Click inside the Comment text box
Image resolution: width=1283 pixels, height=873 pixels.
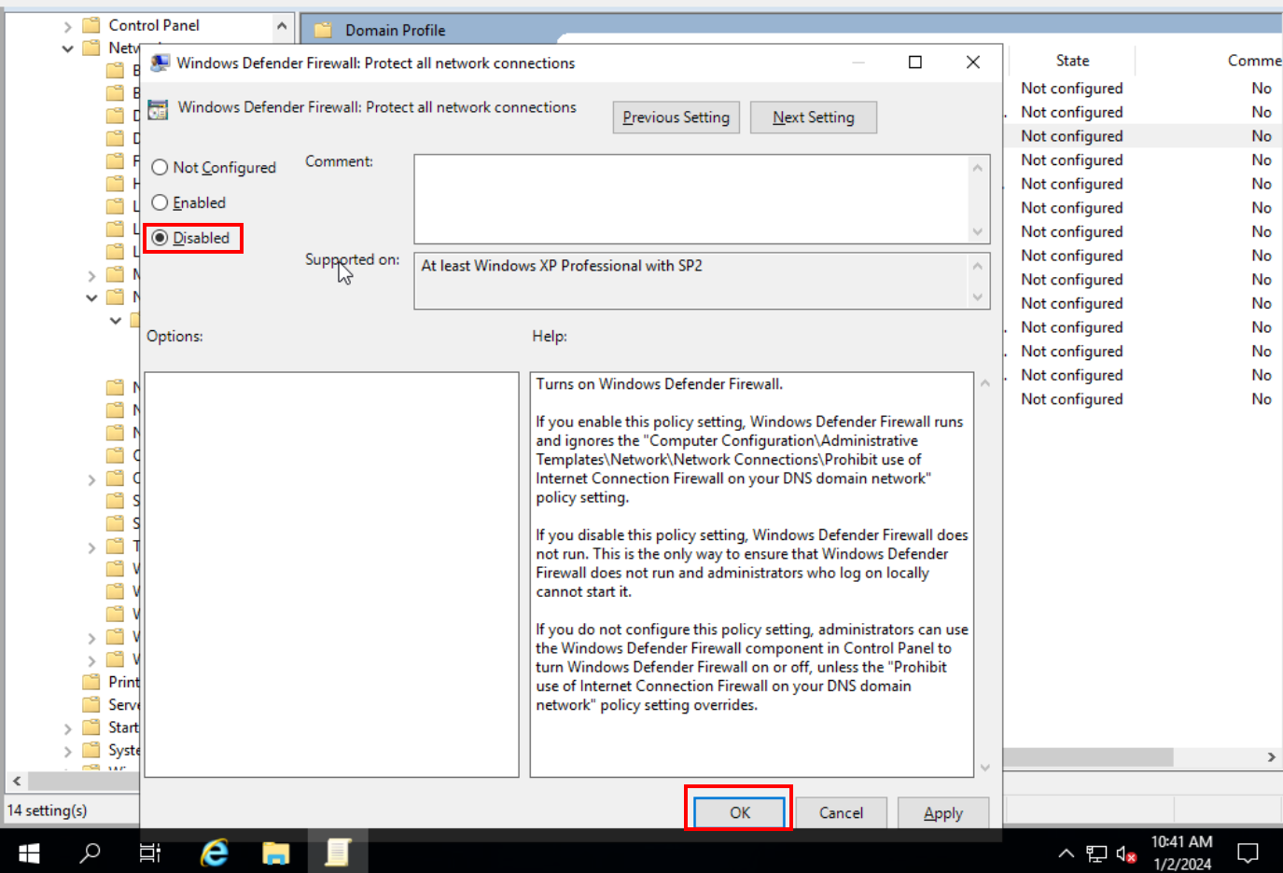690,199
